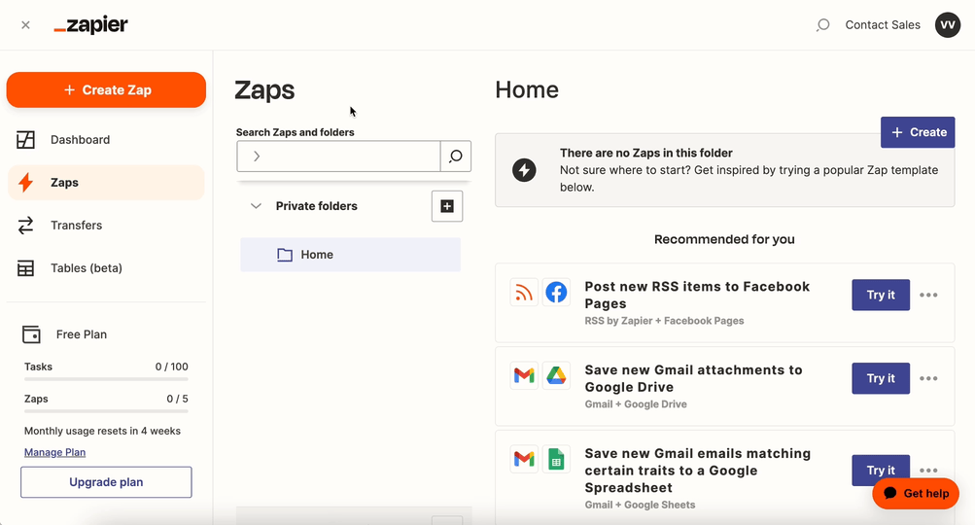Click the add new folder plus icon
The height and width of the screenshot is (525, 975).
coord(447,206)
